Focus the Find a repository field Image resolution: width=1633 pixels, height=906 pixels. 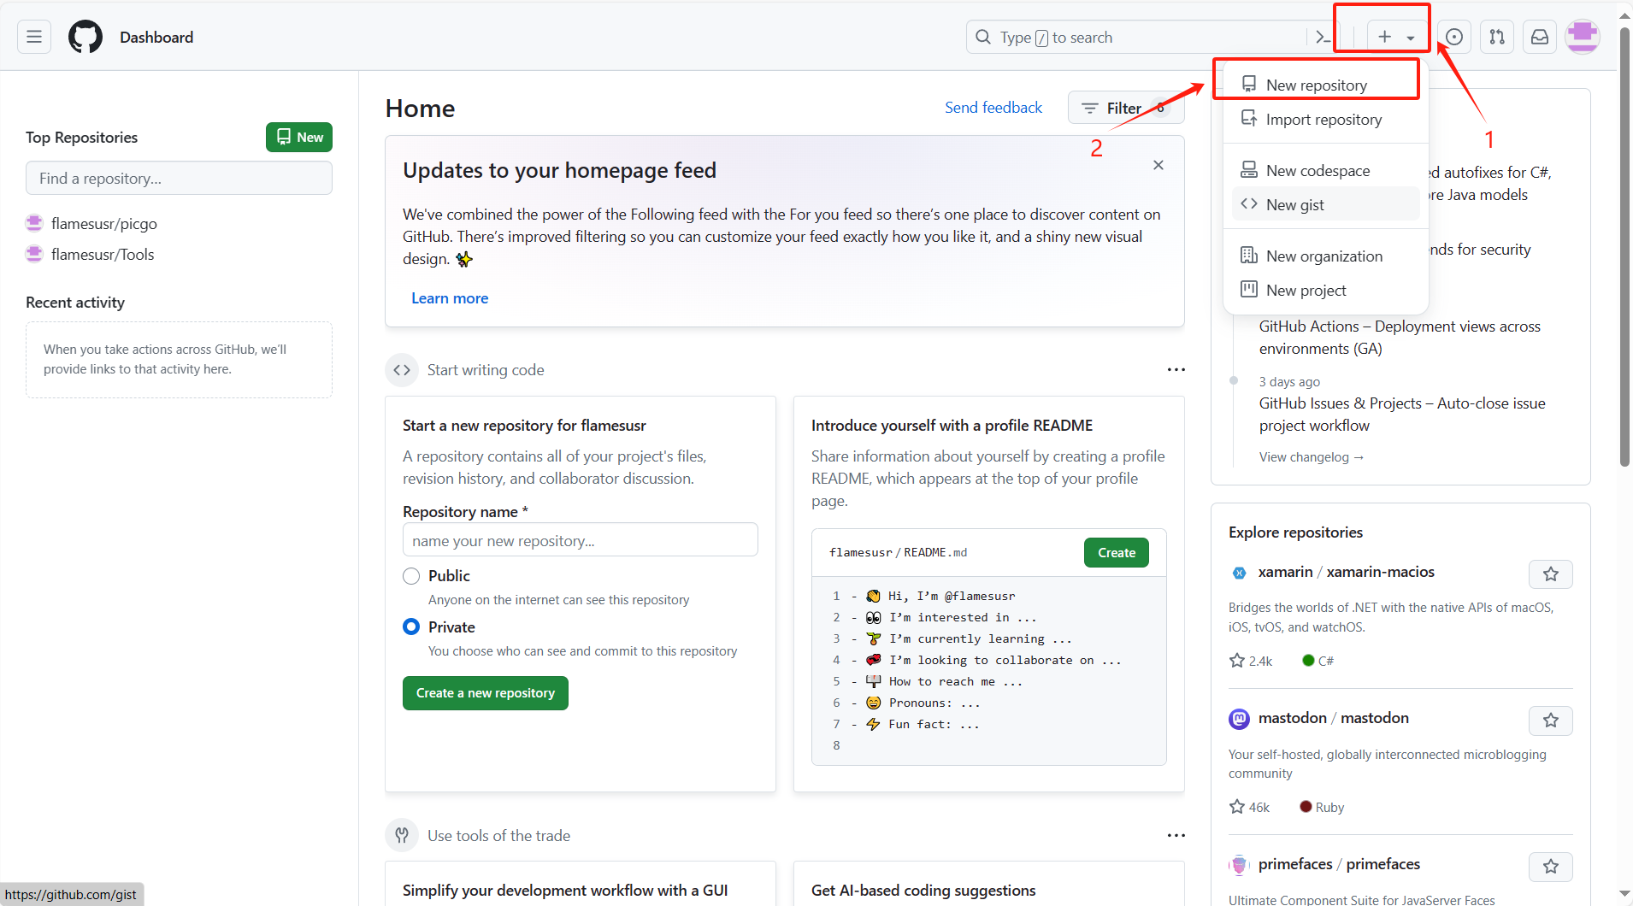(179, 178)
